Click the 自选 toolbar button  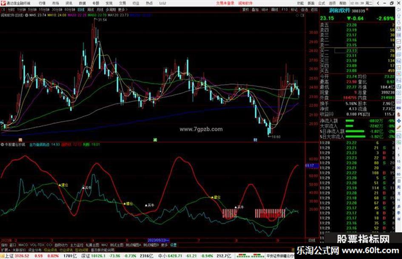(304, 9)
